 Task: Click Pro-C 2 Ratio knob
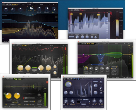28,68
